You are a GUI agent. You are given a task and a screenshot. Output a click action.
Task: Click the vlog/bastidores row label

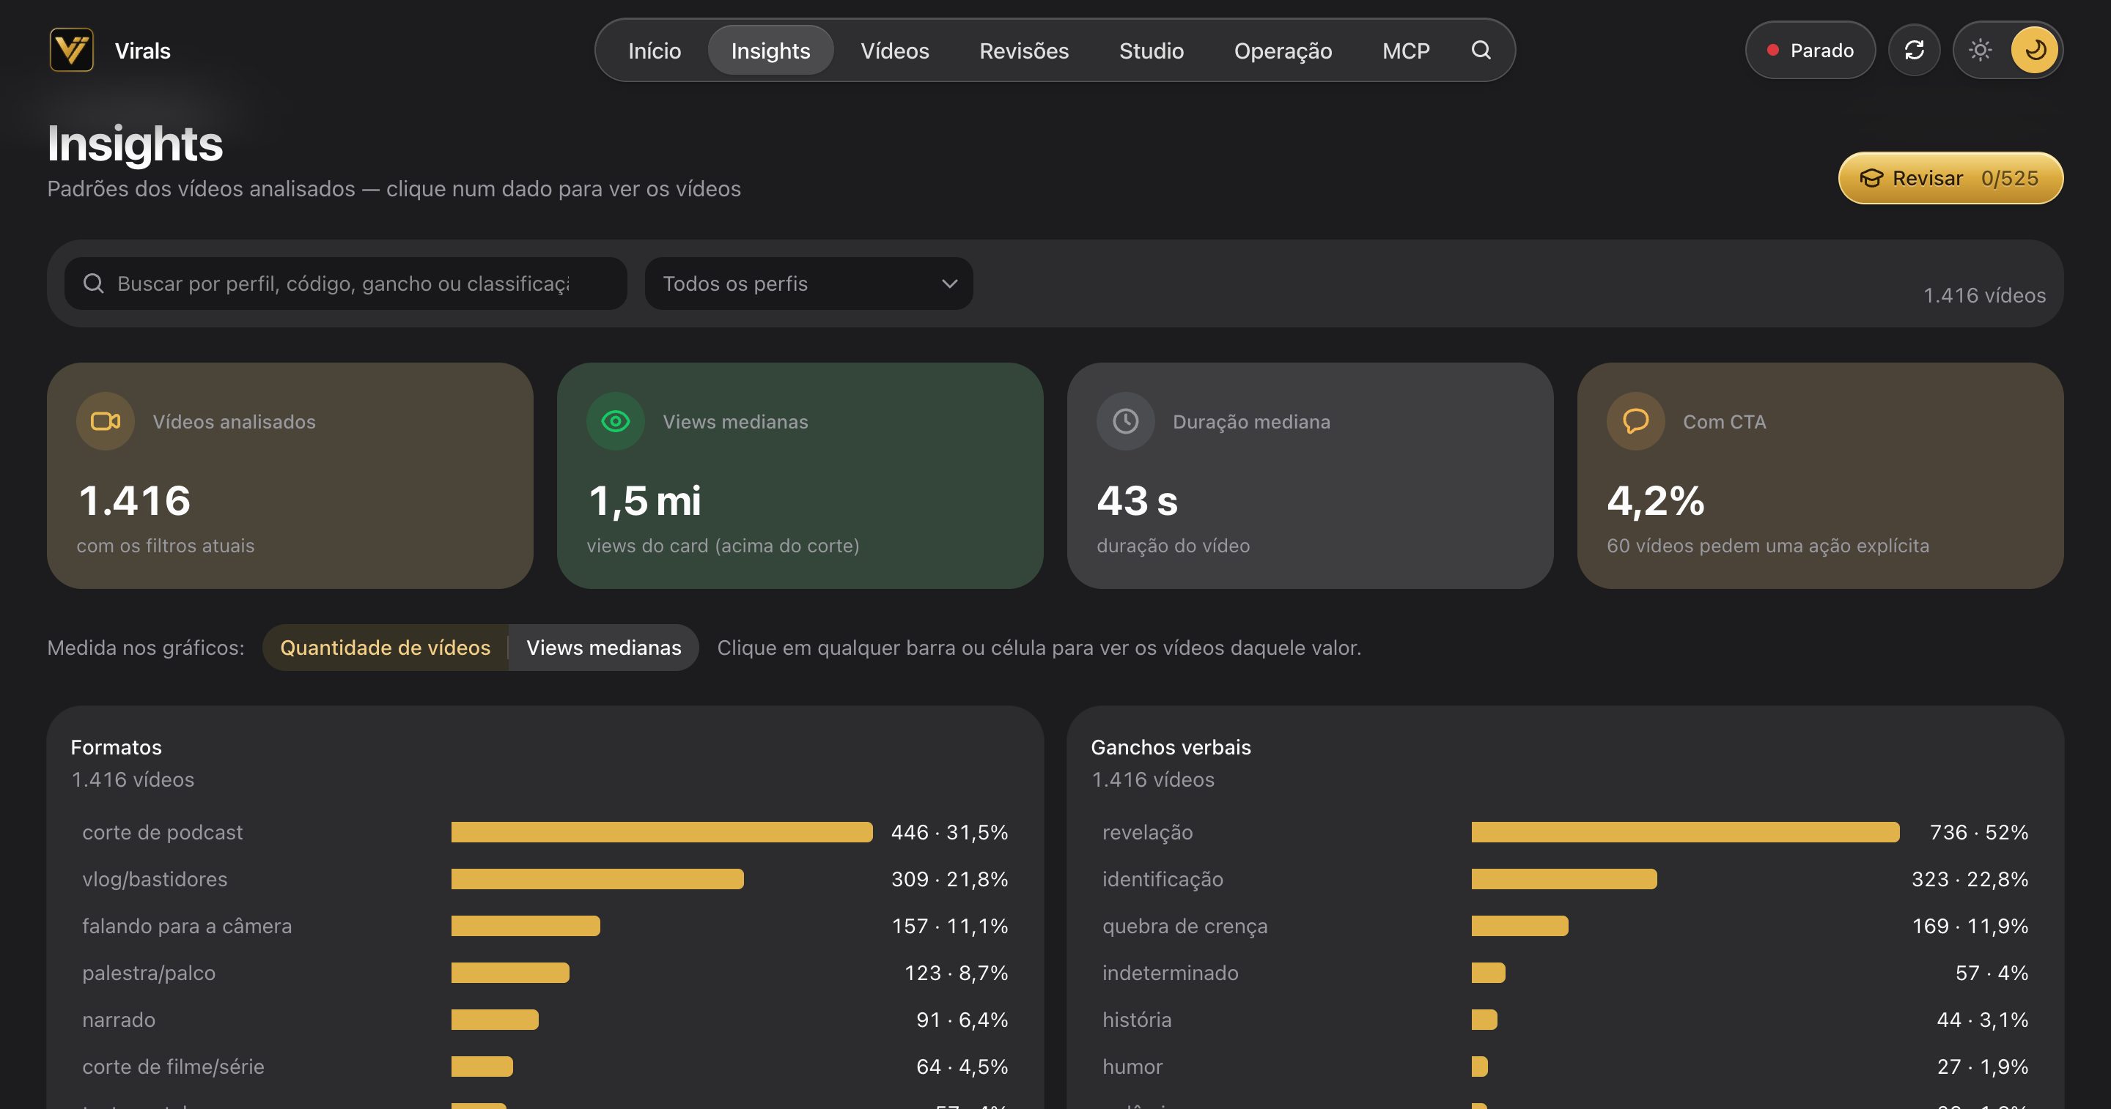(155, 879)
